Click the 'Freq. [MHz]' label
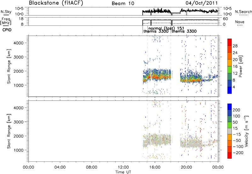This screenshot has height=174, width=252. point(6,21)
